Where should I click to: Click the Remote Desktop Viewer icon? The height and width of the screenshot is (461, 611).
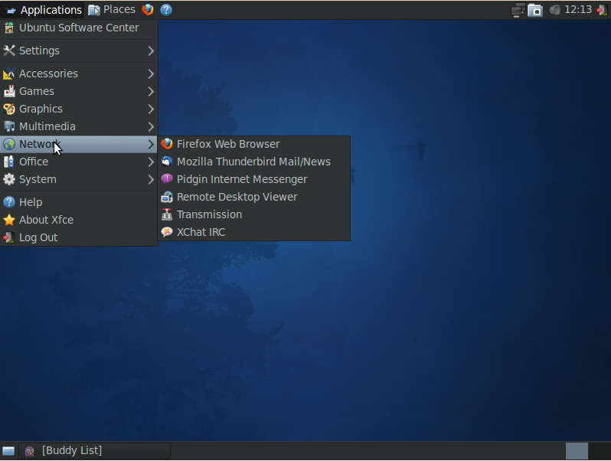pos(167,197)
